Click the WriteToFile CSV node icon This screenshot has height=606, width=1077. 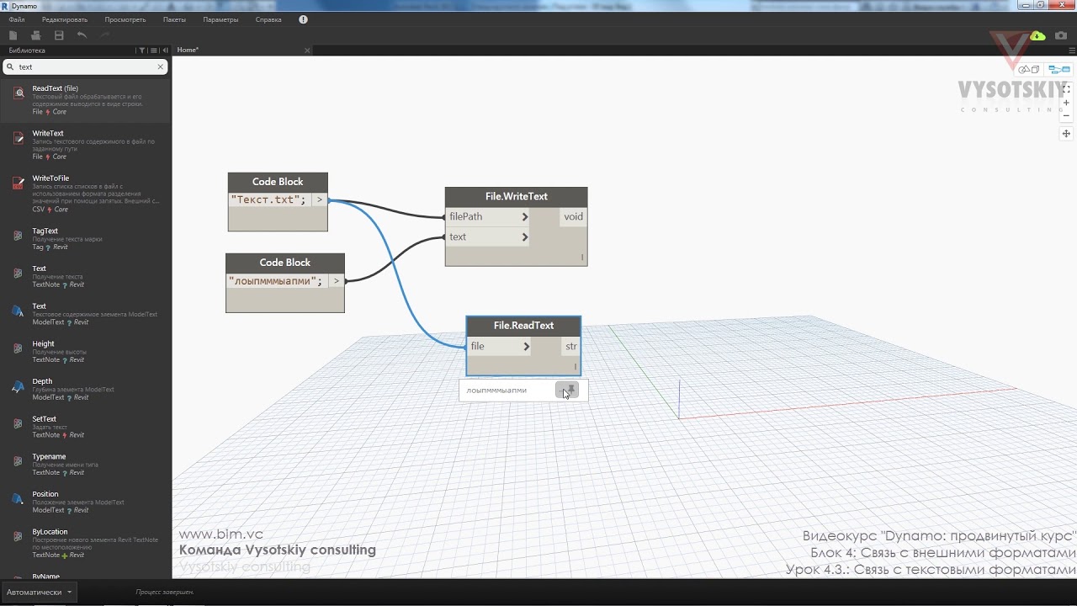click(18, 183)
